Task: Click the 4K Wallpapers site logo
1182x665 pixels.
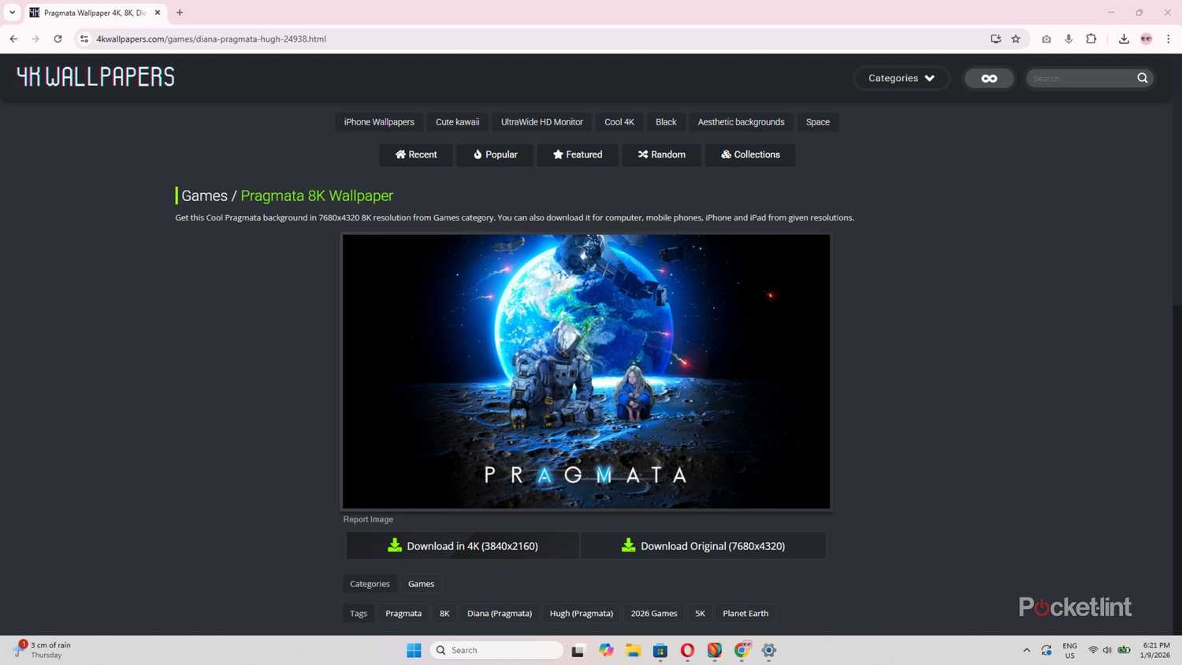Action: [x=95, y=76]
